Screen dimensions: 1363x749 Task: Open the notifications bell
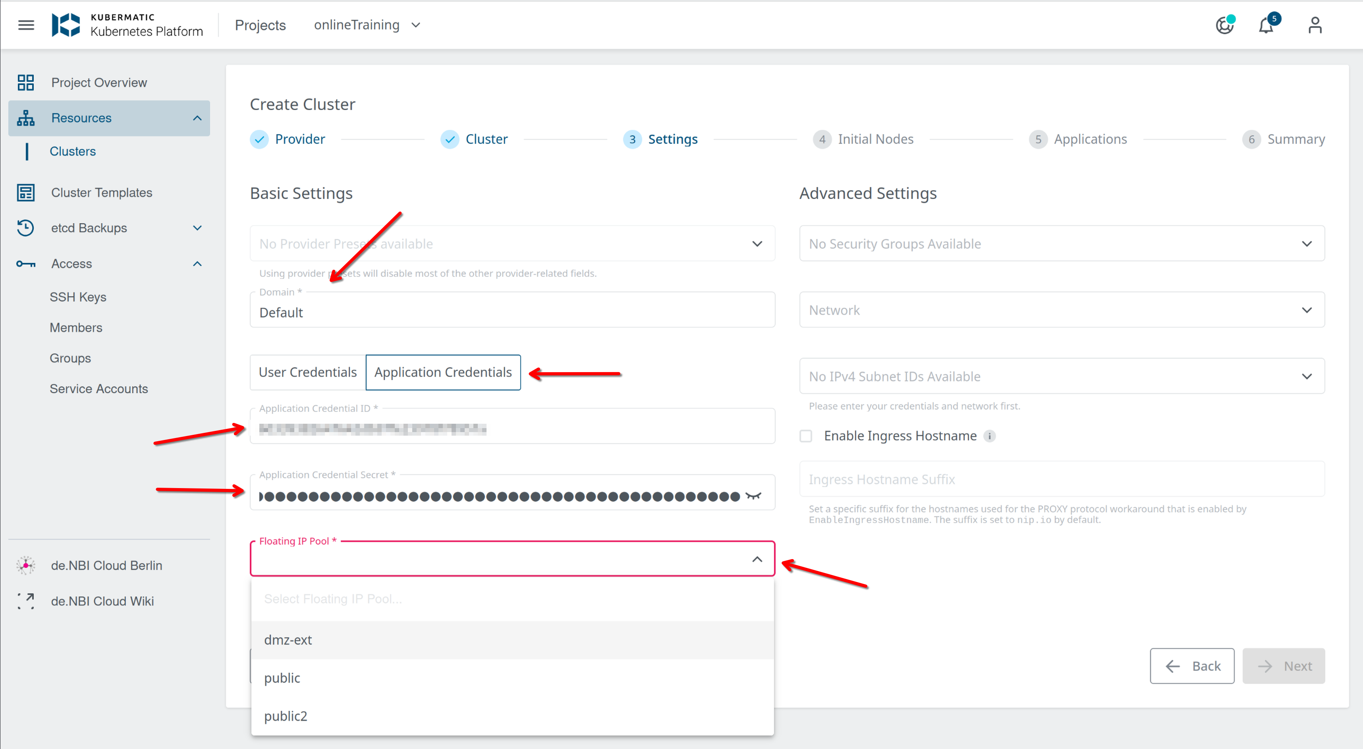click(1266, 25)
